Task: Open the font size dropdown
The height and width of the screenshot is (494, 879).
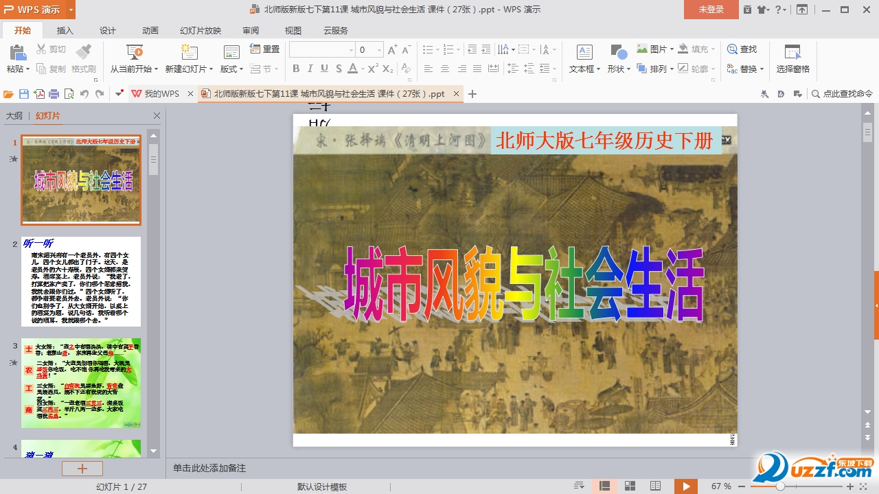Action: point(380,49)
